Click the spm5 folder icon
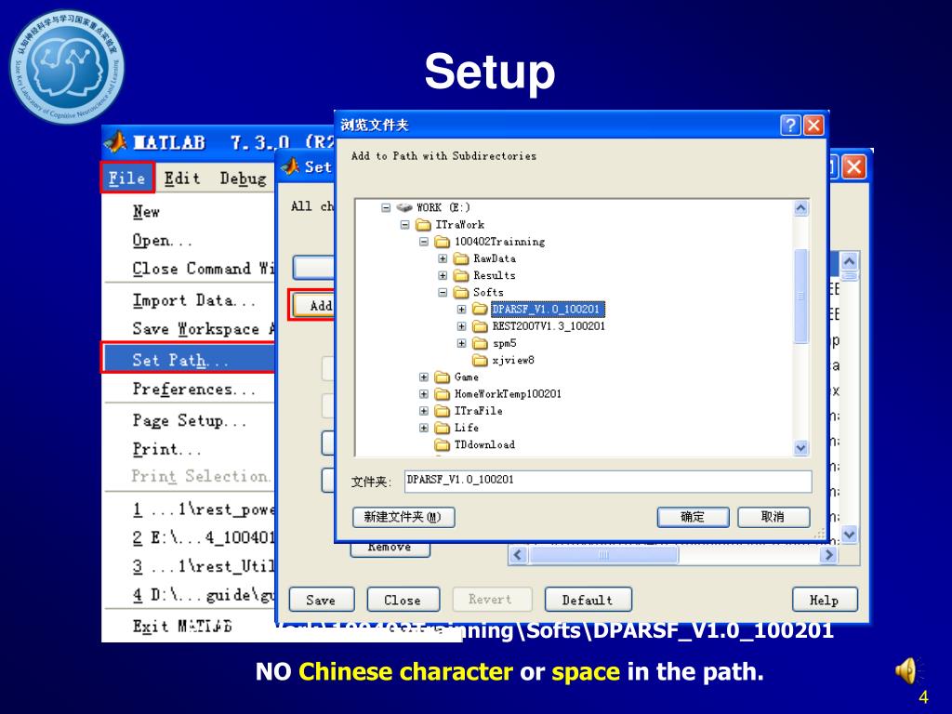Screen dimensions: 952x714 481,344
